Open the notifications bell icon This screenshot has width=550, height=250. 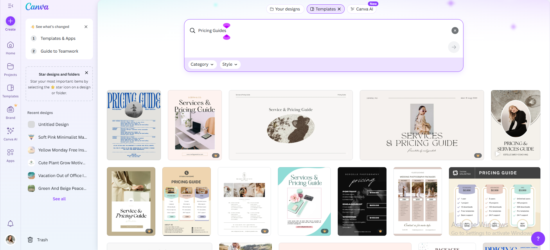(x=10, y=224)
